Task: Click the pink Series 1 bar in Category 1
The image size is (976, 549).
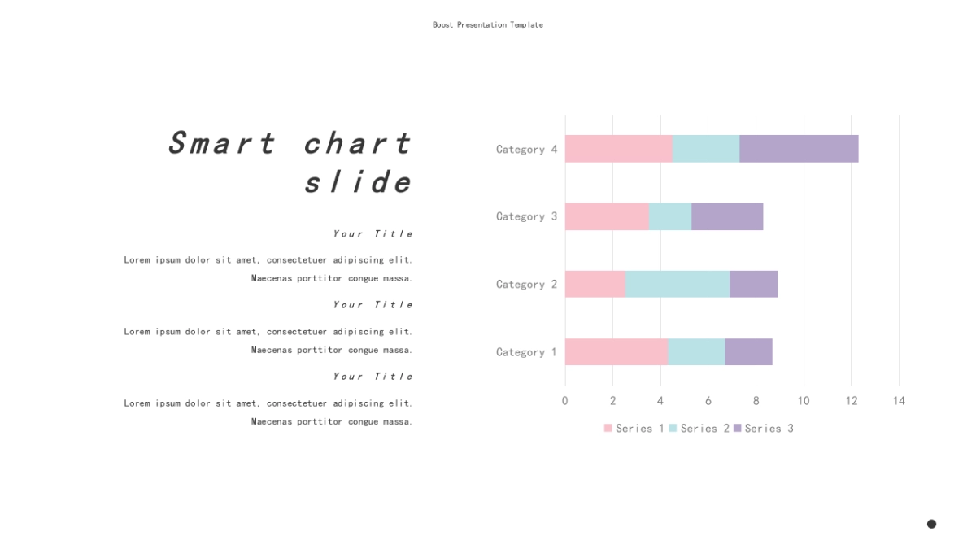Action: click(617, 351)
